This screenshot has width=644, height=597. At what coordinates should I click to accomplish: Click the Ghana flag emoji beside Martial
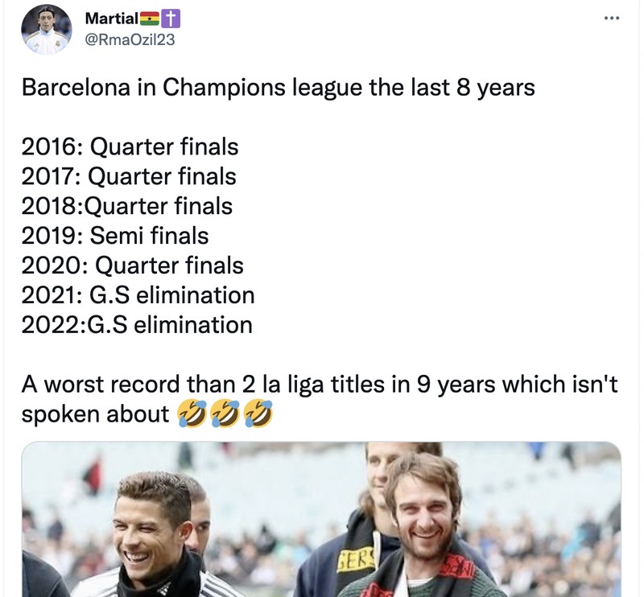(150, 18)
